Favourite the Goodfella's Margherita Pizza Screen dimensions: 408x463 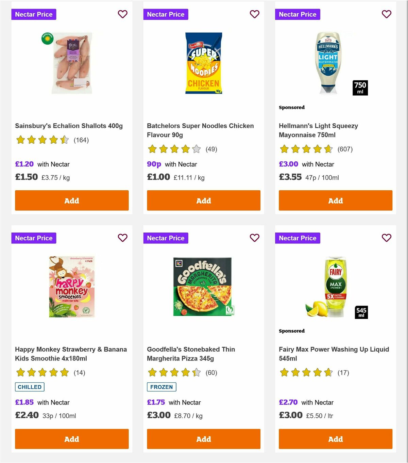point(254,238)
